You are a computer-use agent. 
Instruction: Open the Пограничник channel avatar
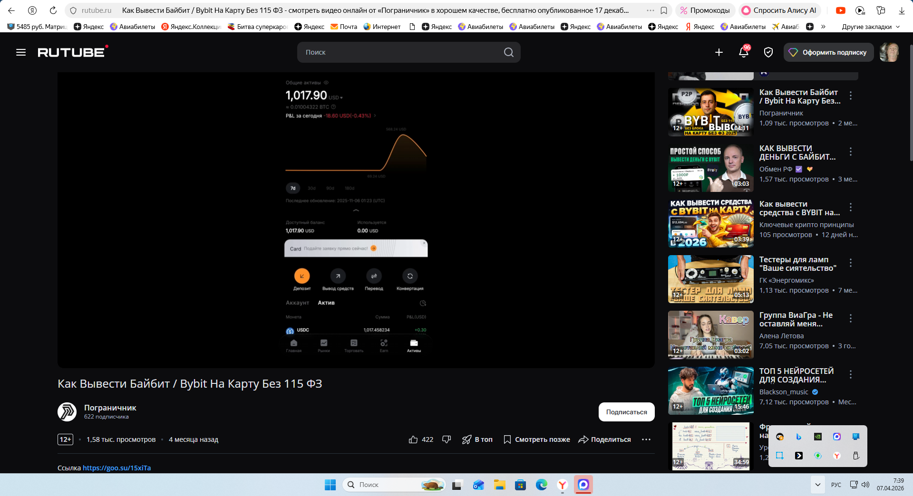click(x=67, y=412)
